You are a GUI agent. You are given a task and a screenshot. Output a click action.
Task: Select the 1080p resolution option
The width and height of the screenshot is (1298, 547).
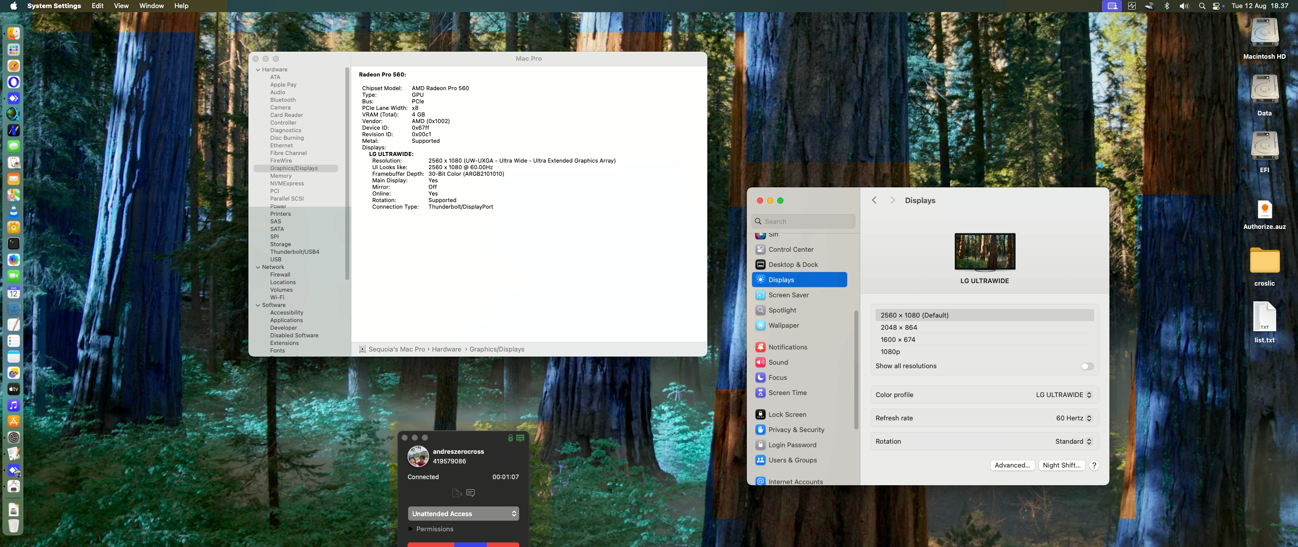(x=890, y=351)
